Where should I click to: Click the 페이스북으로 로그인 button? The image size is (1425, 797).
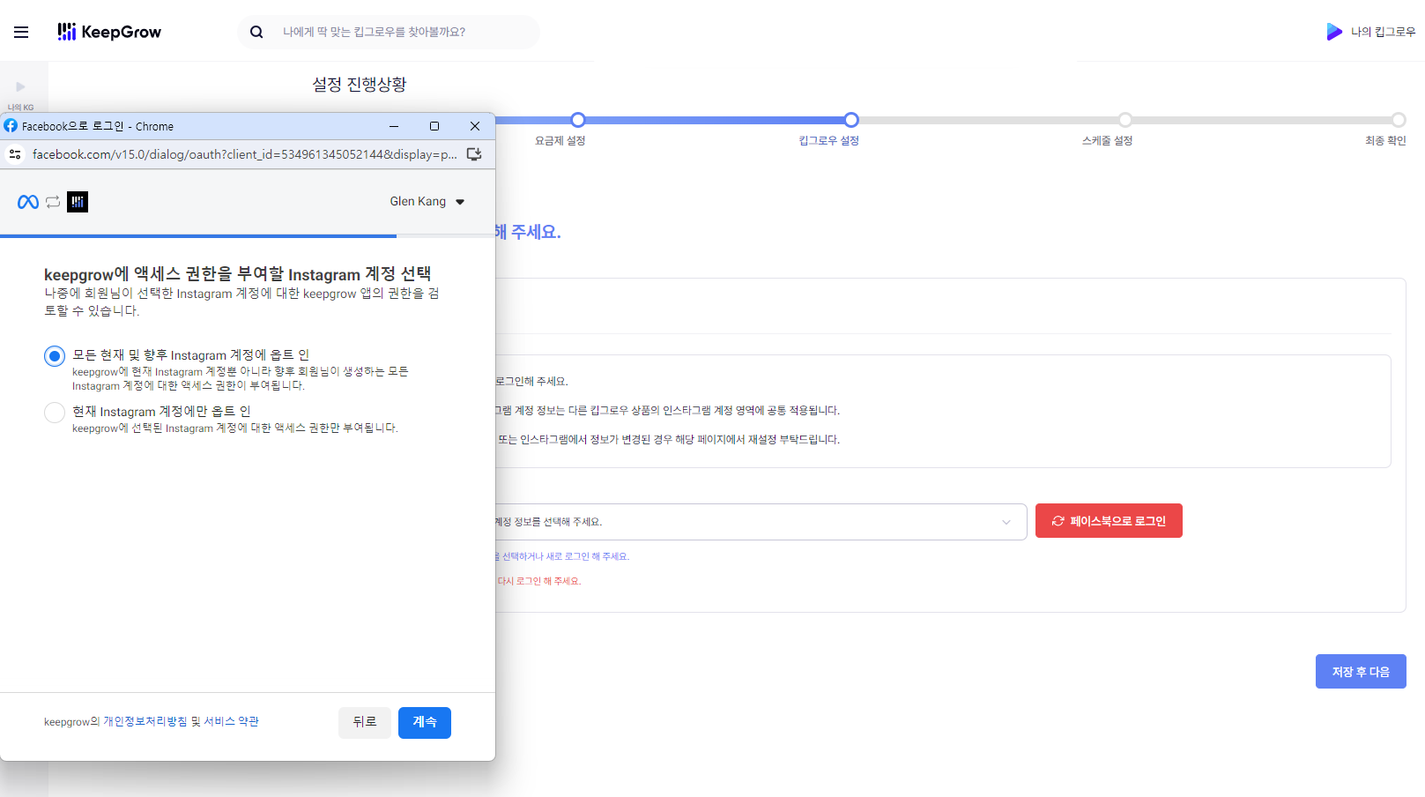pyautogui.click(x=1109, y=521)
